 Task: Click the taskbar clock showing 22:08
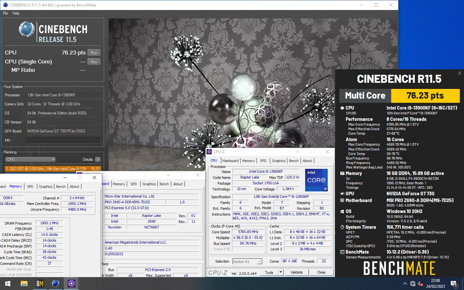coord(435,284)
